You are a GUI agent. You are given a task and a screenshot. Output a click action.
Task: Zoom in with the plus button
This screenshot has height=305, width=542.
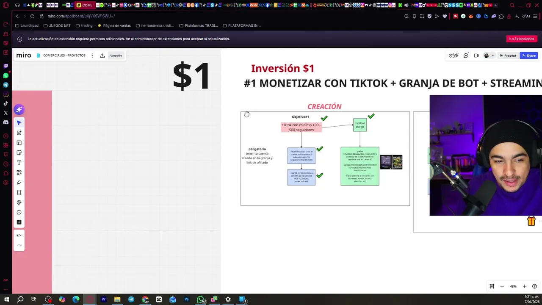[524, 286]
